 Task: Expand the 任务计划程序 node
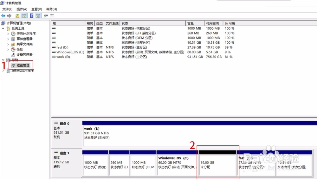(8, 34)
